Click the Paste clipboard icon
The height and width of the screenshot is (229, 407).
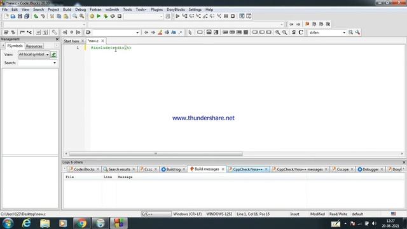coord(66,17)
